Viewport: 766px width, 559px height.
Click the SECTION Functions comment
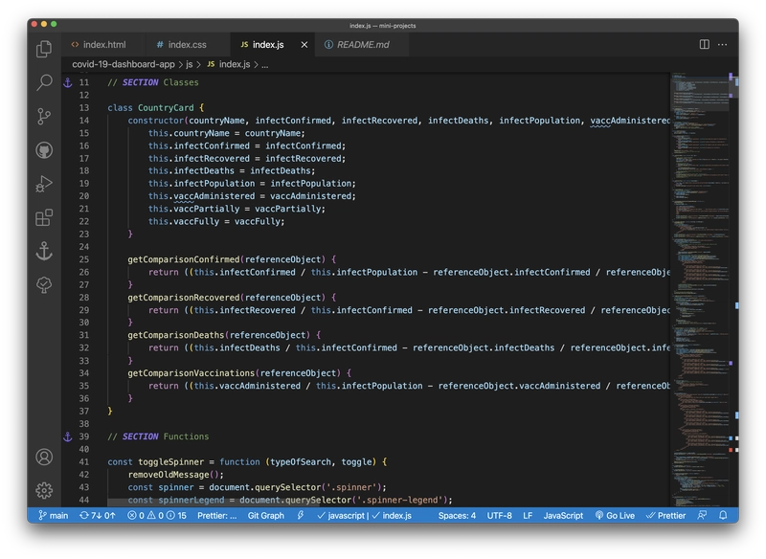click(158, 436)
